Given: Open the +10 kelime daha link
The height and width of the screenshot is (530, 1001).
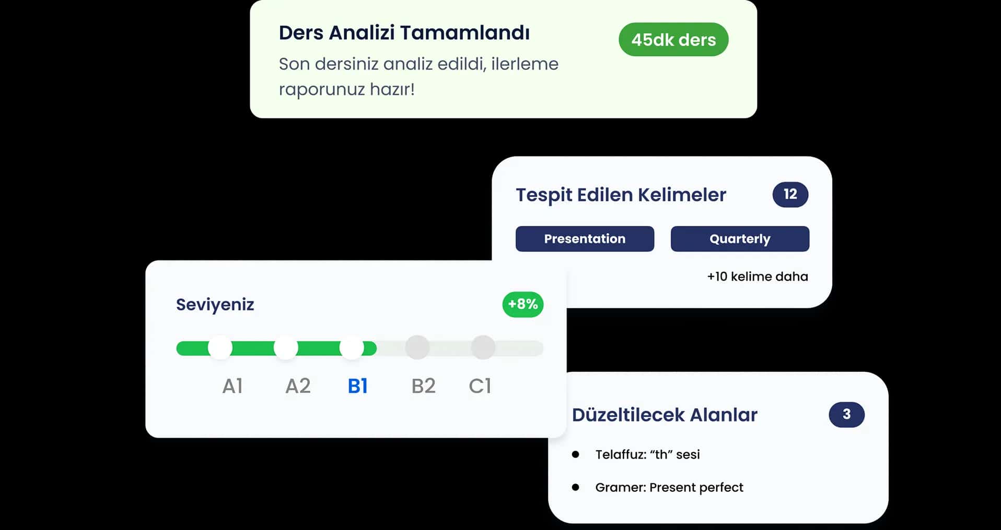Looking at the screenshot, I should 758,276.
